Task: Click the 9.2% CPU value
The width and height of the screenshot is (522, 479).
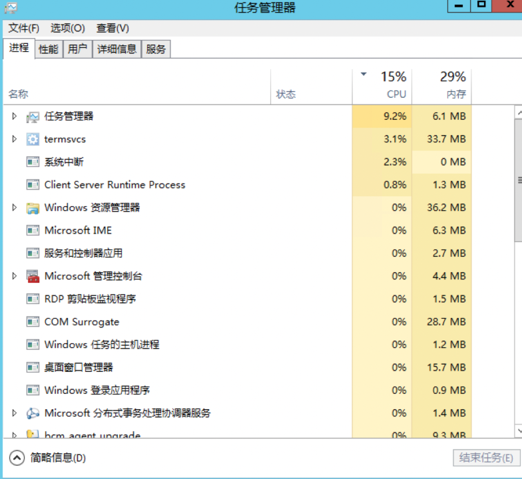Action: click(x=395, y=116)
